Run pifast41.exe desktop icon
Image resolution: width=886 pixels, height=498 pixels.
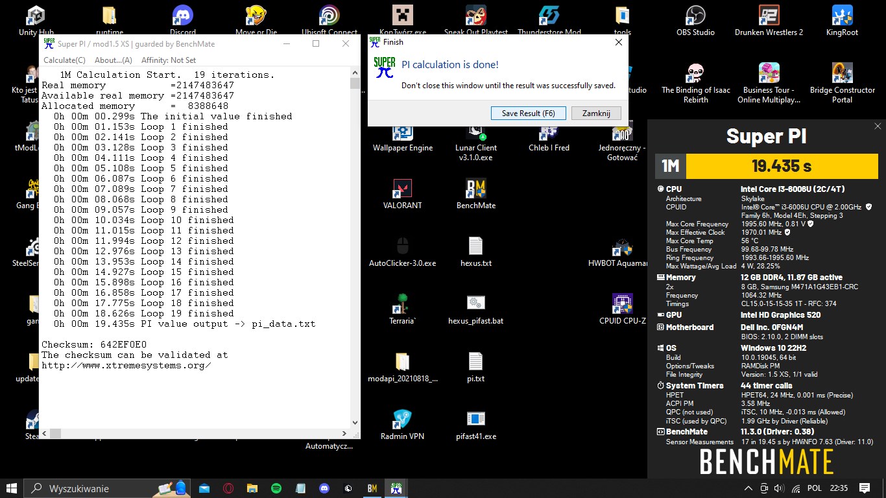[476, 425]
